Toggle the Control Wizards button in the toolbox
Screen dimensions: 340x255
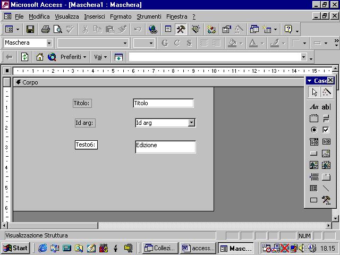pyautogui.click(x=326, y=92)
